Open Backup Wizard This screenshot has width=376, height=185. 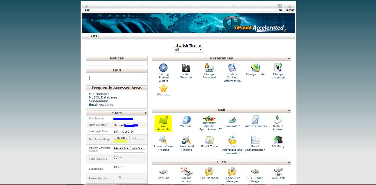tap(186, 175)
